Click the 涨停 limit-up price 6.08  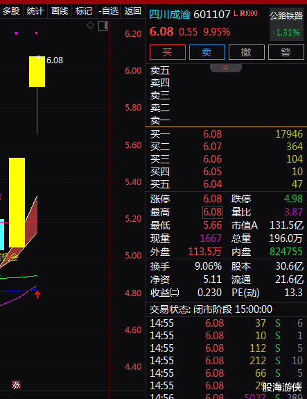212,199
